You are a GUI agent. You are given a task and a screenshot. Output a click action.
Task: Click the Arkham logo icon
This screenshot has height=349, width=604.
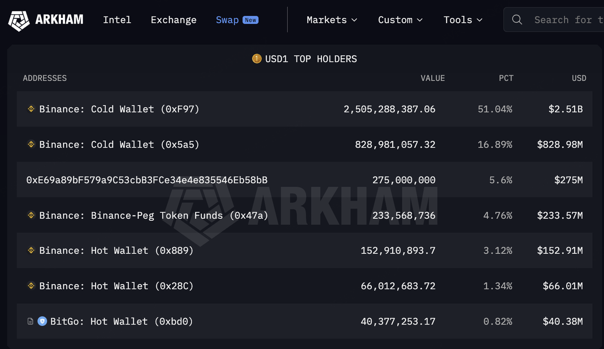(19, 20)
